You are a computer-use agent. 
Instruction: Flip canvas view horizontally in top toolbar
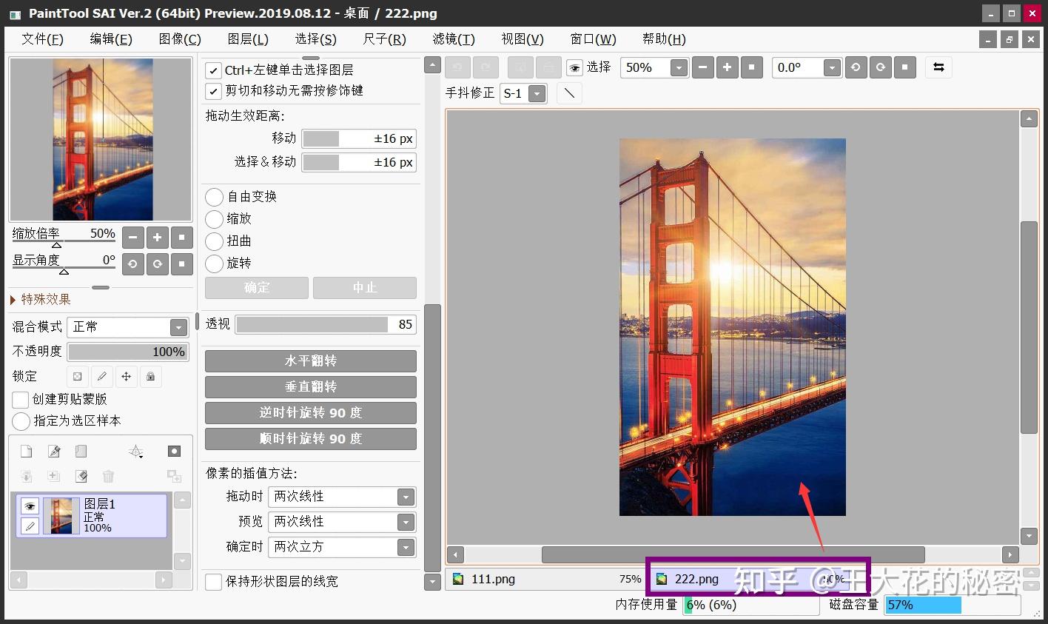(938, 68)
